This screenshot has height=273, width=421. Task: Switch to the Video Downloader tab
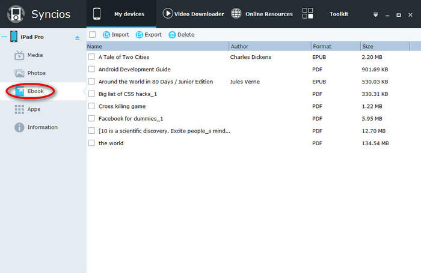click(x=194, y=14)
